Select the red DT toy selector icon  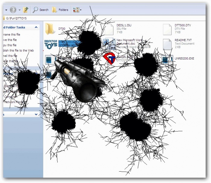pos(109,59)
